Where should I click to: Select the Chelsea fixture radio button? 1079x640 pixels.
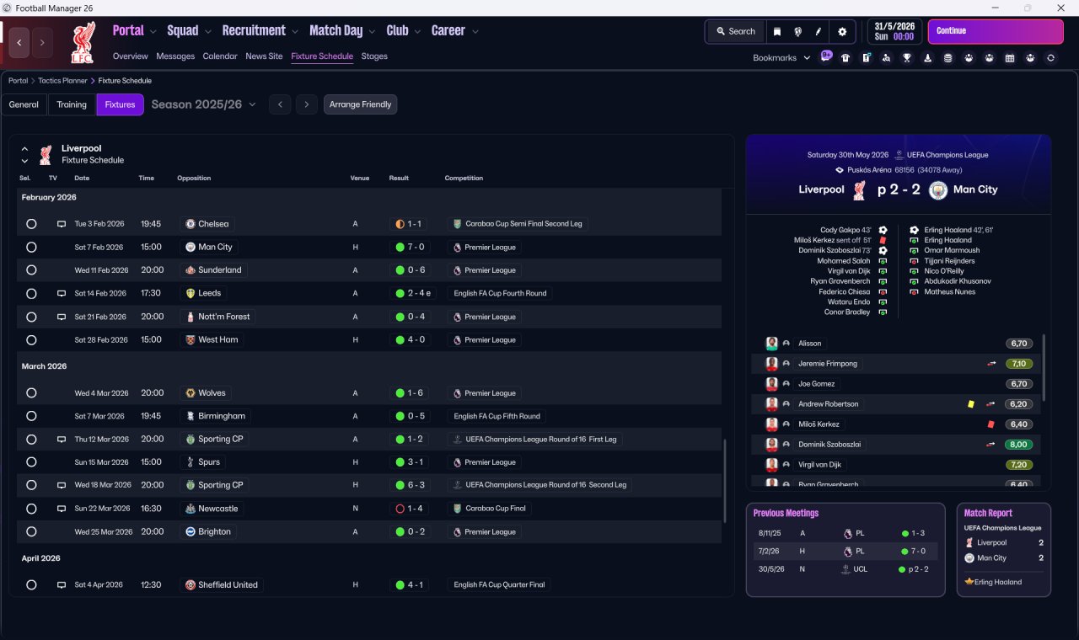[x=31, y=224]
